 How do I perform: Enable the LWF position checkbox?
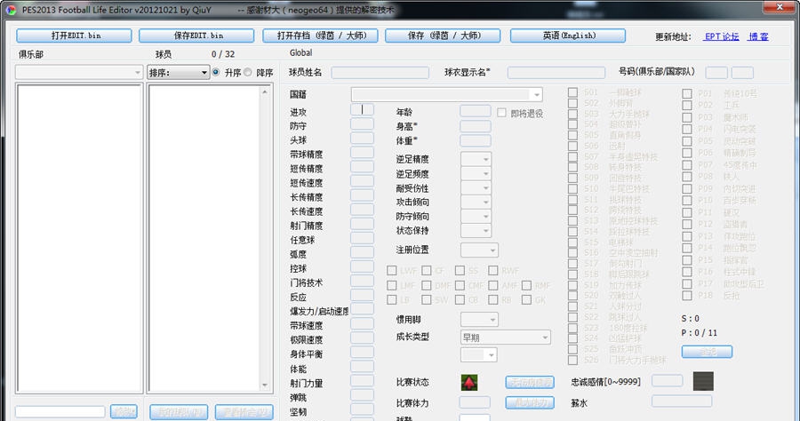pos(392,271)
